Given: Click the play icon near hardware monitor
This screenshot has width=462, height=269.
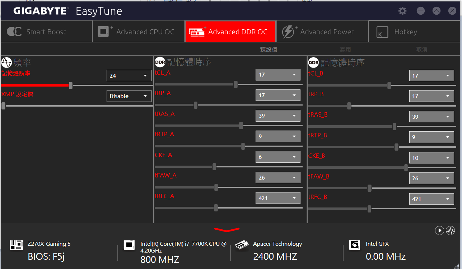Looking at the screenshot, I should click(439, 230).
